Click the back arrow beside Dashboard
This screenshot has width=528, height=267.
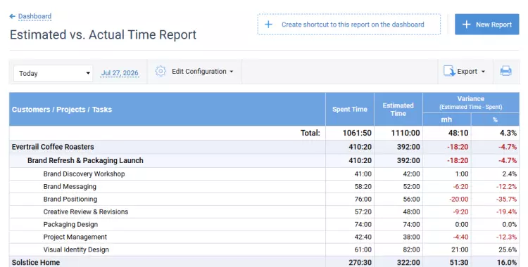point(13,16)
